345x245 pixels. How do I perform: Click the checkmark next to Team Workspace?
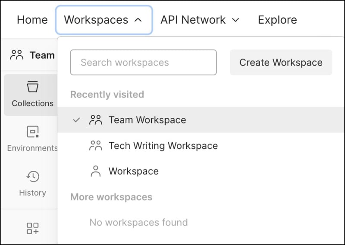click(x=76, y=120)
